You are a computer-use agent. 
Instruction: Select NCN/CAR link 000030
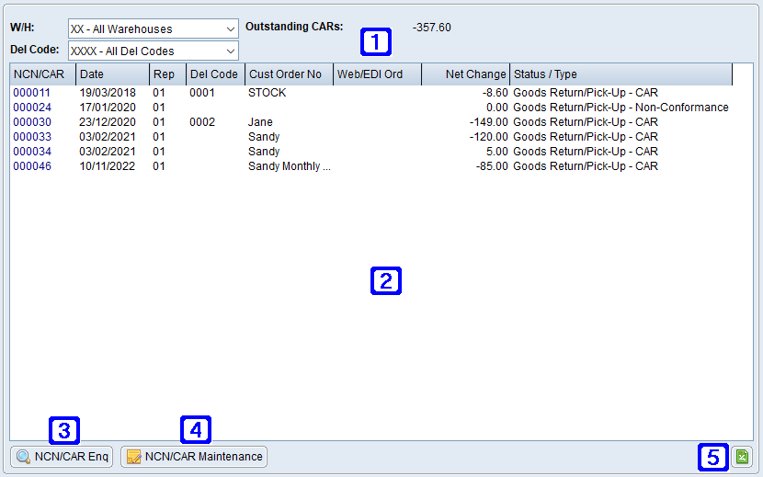pos(32,122)
